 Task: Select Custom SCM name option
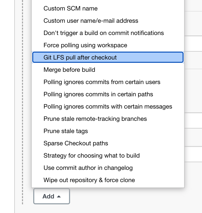click(108, 8)
